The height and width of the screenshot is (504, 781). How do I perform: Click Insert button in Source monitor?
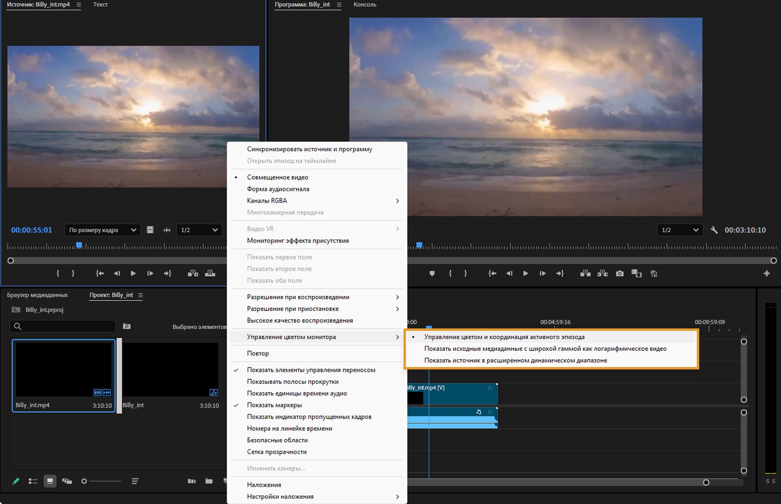pyautogui.click(x=193, y=274)
